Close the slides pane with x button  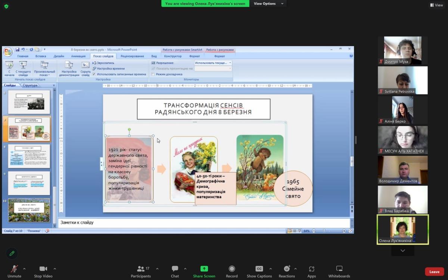click(54, 85)
